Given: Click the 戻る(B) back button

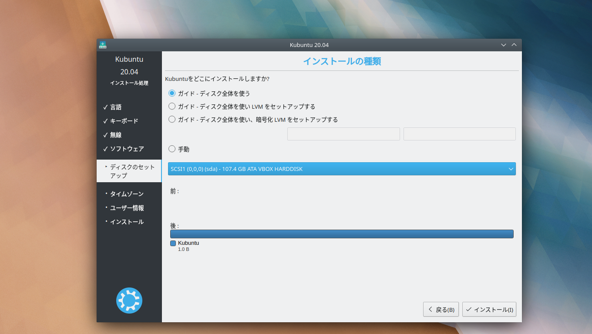Looking at the screenshot, I should coord(441,310).
